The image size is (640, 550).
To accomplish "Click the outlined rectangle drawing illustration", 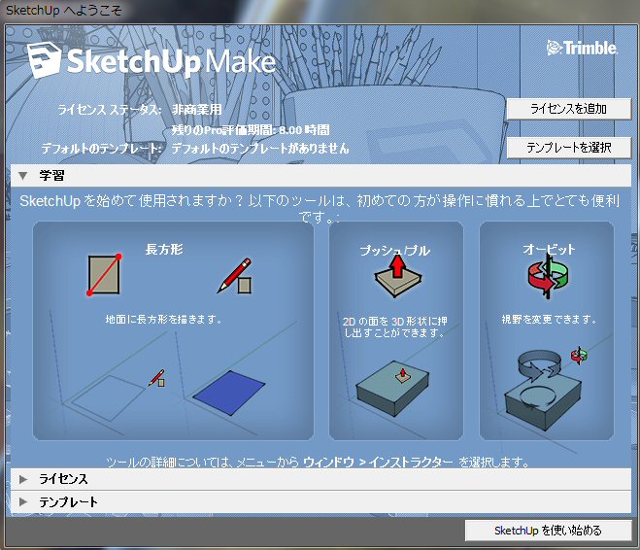I will click(108, 396).
